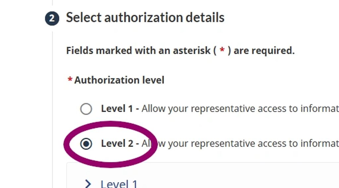Select the Level 1 radio button
Viewport: 339px width, 188px height.
coord(86,109)
